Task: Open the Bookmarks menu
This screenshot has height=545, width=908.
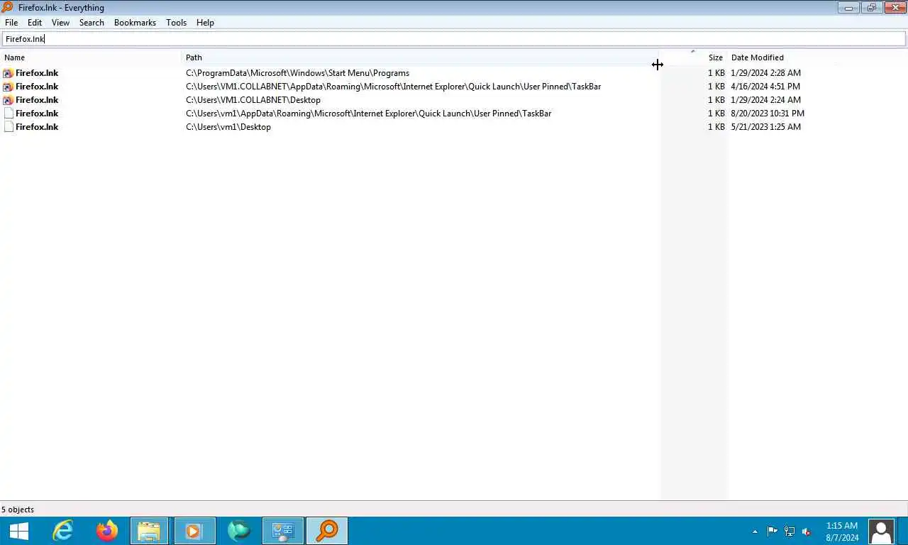Action: (135, 23)
